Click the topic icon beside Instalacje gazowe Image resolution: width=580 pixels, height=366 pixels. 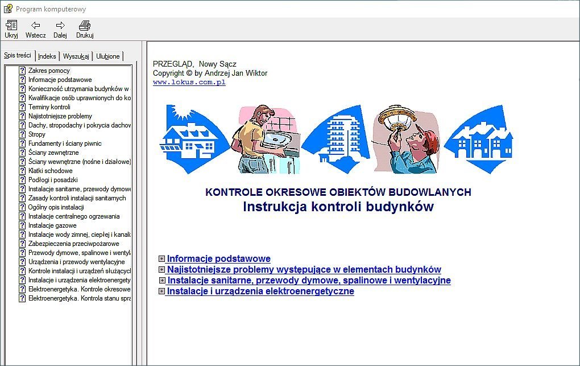click(x=22, y=225)
